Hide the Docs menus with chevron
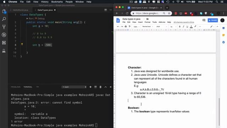The height and width of the screenshot is (128, 227). click(217, 27)
